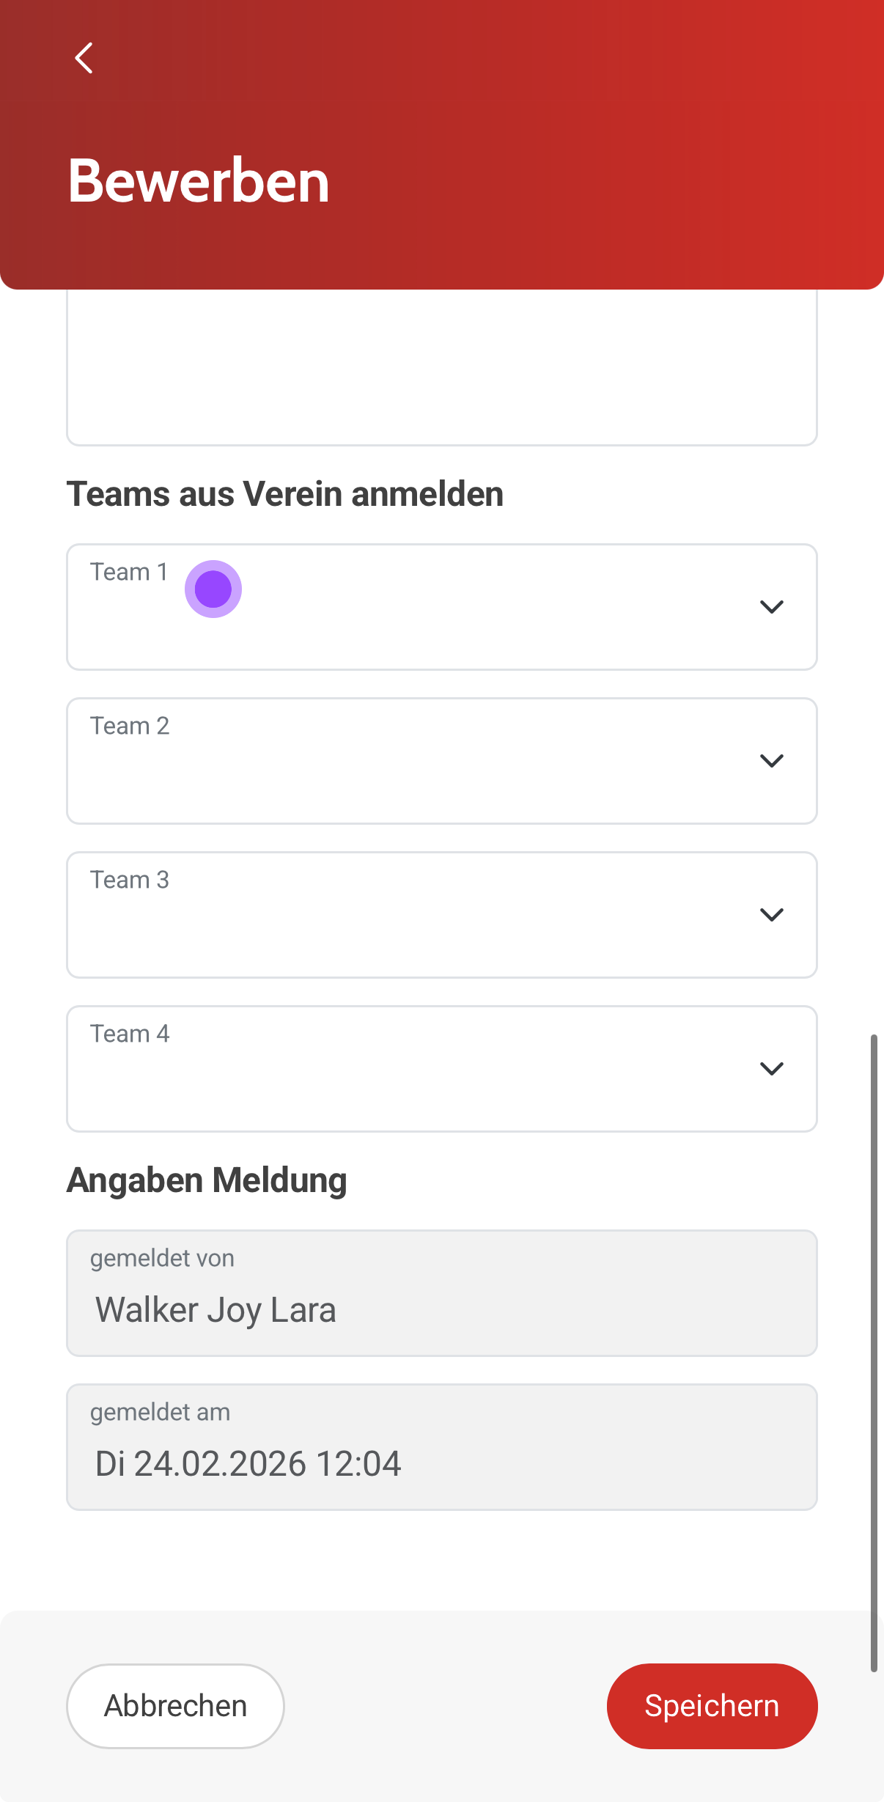
Task: Expand the Team 4 selection by its label
Action: (130, 1034)
